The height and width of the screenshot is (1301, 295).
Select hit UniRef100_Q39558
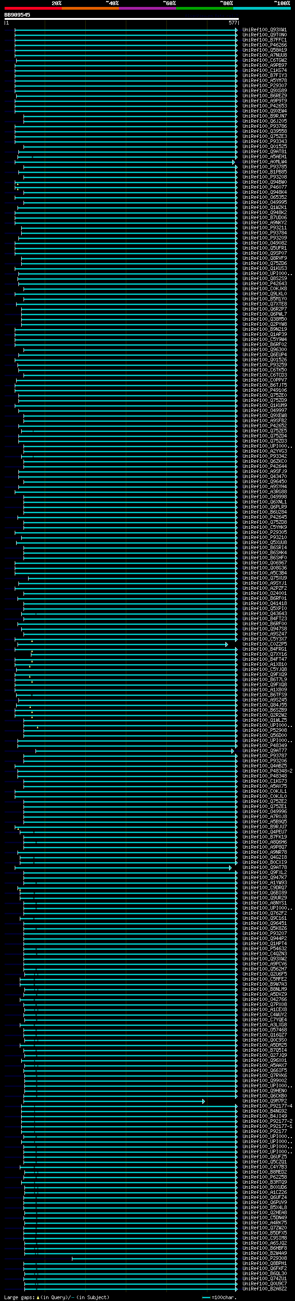(265, 132)
